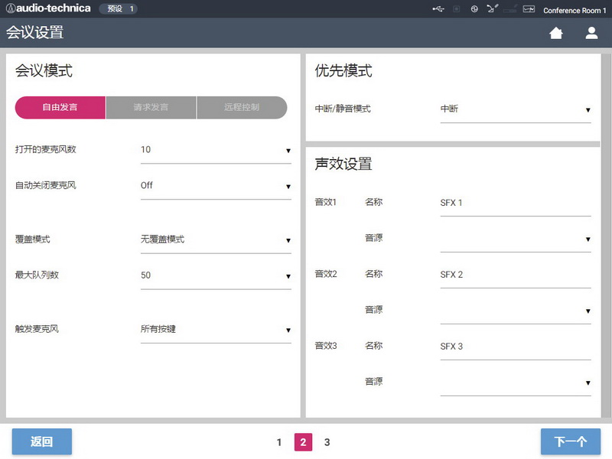
Task: Switch to 远程控制 conference mode
Action: tap(242, 108)
